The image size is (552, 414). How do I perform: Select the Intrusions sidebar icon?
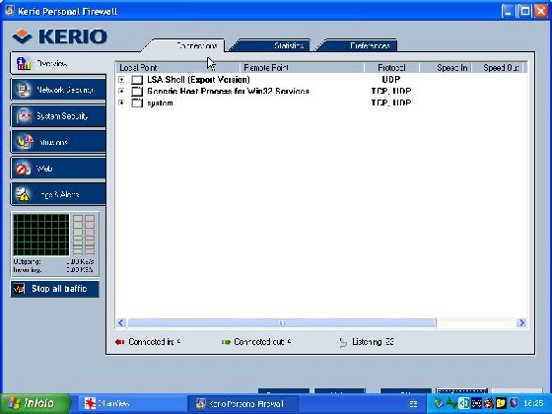tap(24, 142)
